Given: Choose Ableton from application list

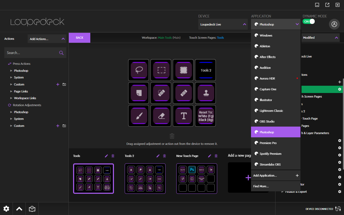Looking at the screenshot, I should pyautogui.click(x=276, y=46).
